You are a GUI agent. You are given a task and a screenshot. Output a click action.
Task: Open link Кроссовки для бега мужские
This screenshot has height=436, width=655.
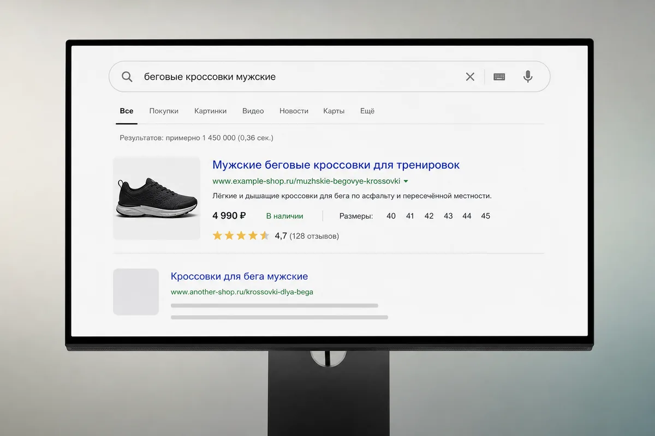pos(240,276)
